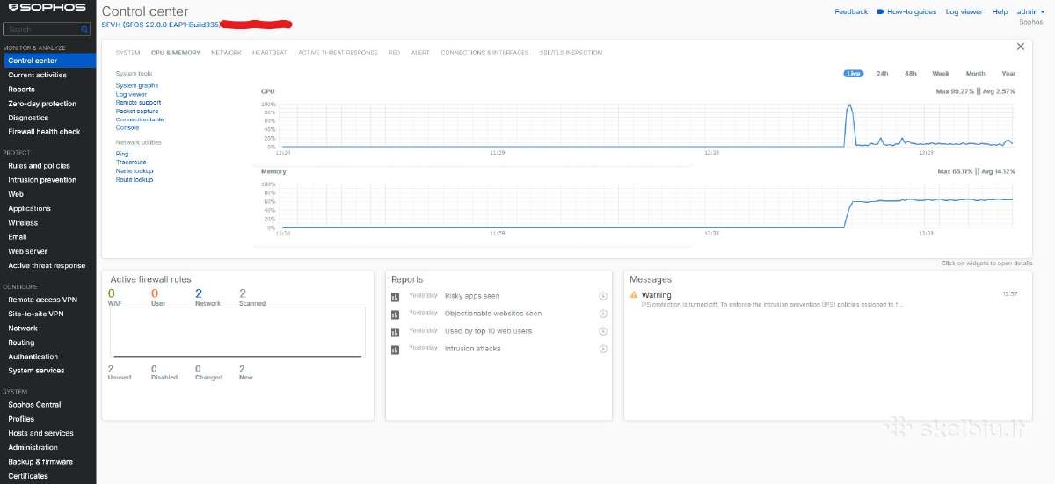Select the Week time range
The height and width of the screenshot is (484, 1055).
(x=941, y=74)
